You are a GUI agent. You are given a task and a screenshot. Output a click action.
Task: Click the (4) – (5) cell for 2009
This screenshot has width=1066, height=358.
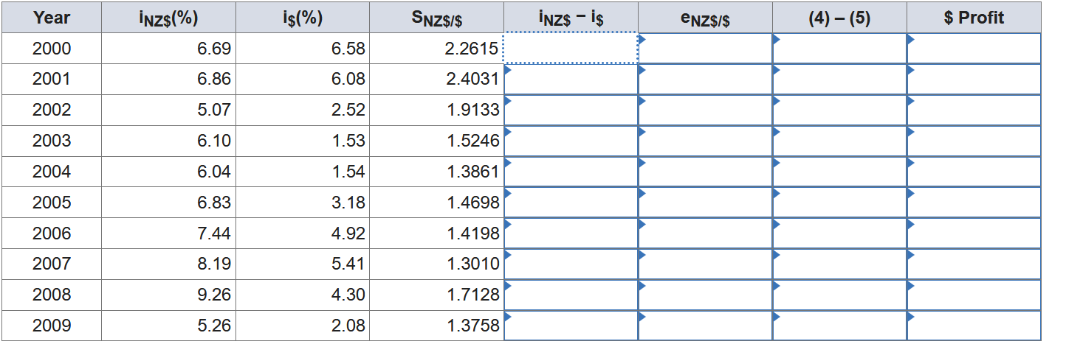(x=839, y=326)
